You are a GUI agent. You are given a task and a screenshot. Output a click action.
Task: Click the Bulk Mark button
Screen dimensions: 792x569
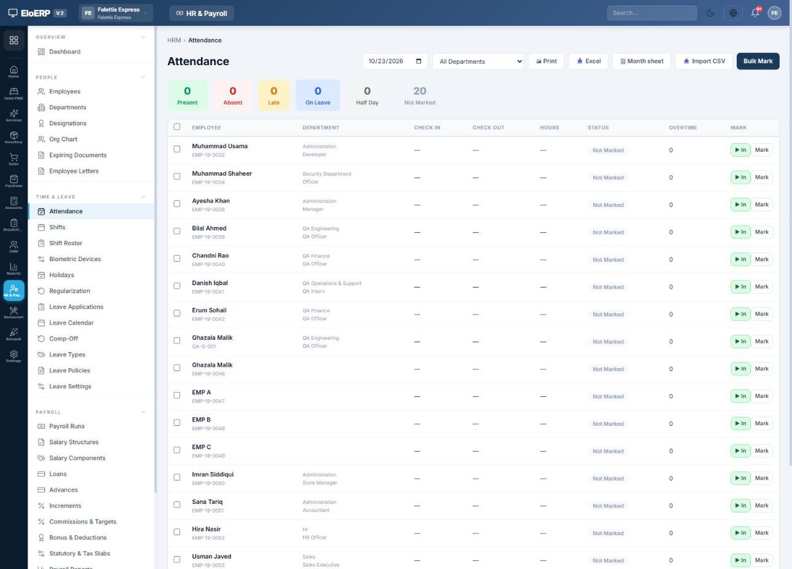(x=758, y=61)
